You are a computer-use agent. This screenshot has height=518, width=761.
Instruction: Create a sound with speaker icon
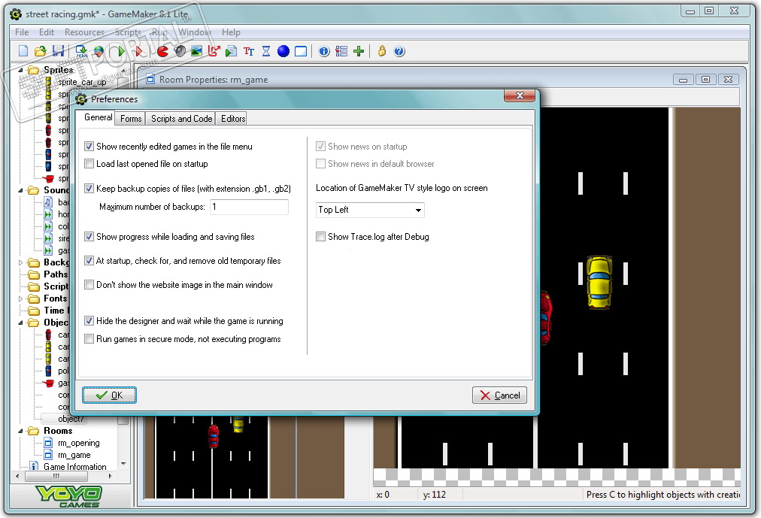pyautogui.click(x=180, y=51)
